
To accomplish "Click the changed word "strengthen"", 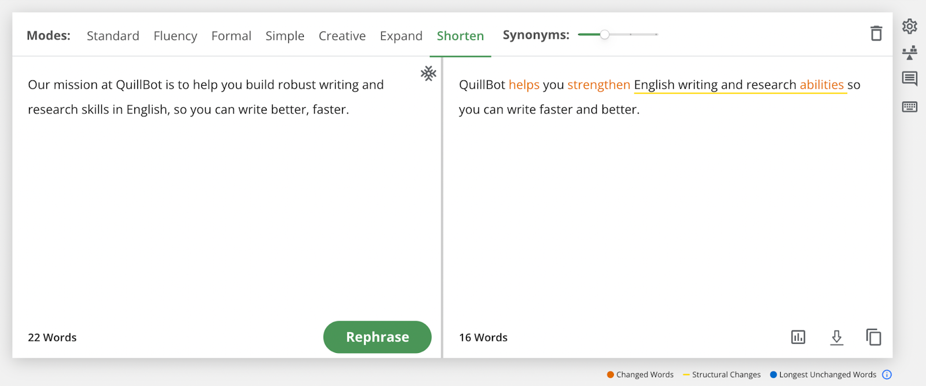I will 598,84.
